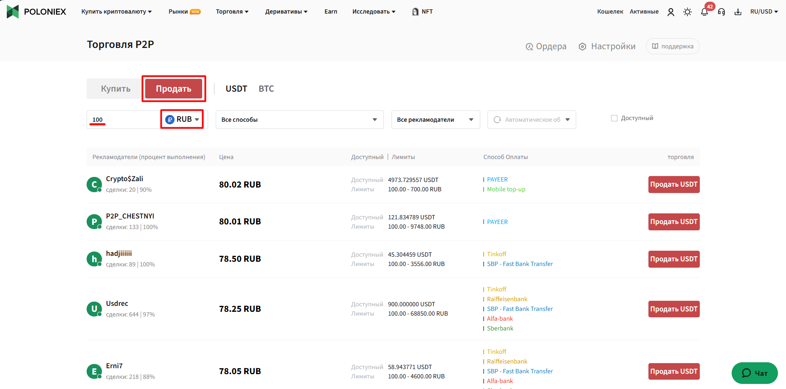The width and height of the screenshot is (786, 389).
Task: Click Продать USDT for hadjiiiiii
Action: coord(674,259)
